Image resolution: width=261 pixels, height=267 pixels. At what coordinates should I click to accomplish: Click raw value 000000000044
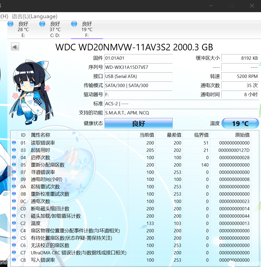click(234, 216)
